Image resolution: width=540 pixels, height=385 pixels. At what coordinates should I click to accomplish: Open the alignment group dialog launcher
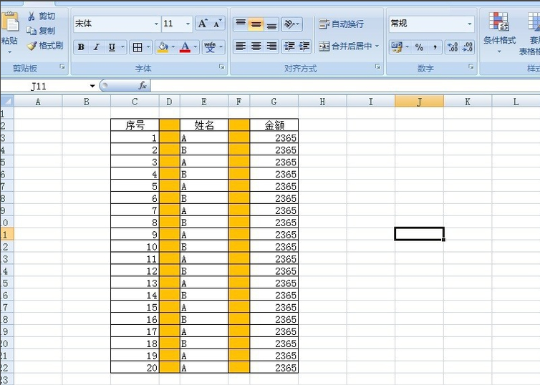pyautogui.click(x=378, y=67)
